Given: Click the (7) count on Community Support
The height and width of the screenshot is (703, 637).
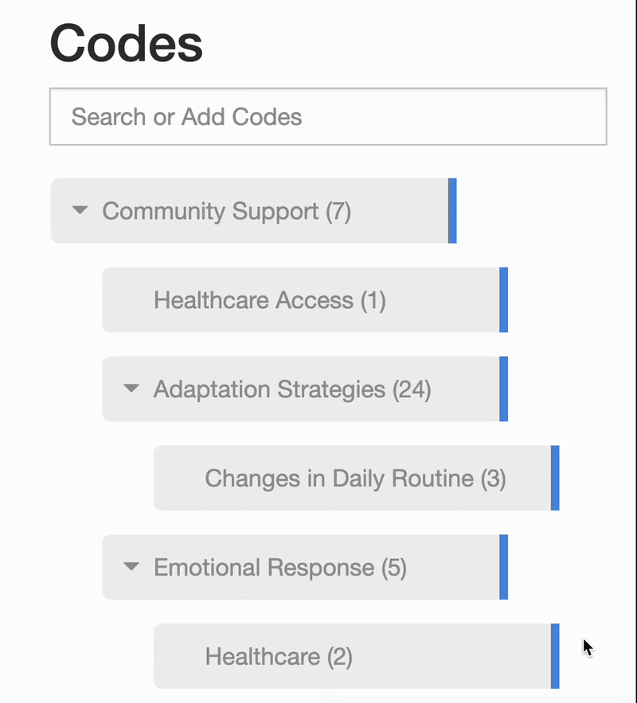Looking at the screenshot, I should [x=338, y=211].
